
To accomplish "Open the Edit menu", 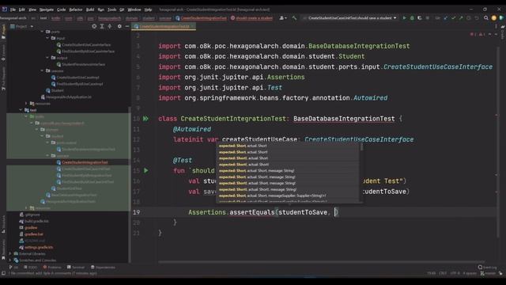I will (22, 9).
